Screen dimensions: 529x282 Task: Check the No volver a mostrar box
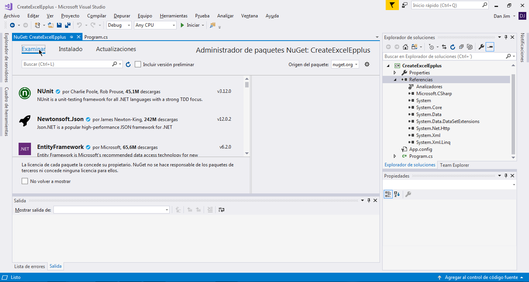[x=25, y=181]
